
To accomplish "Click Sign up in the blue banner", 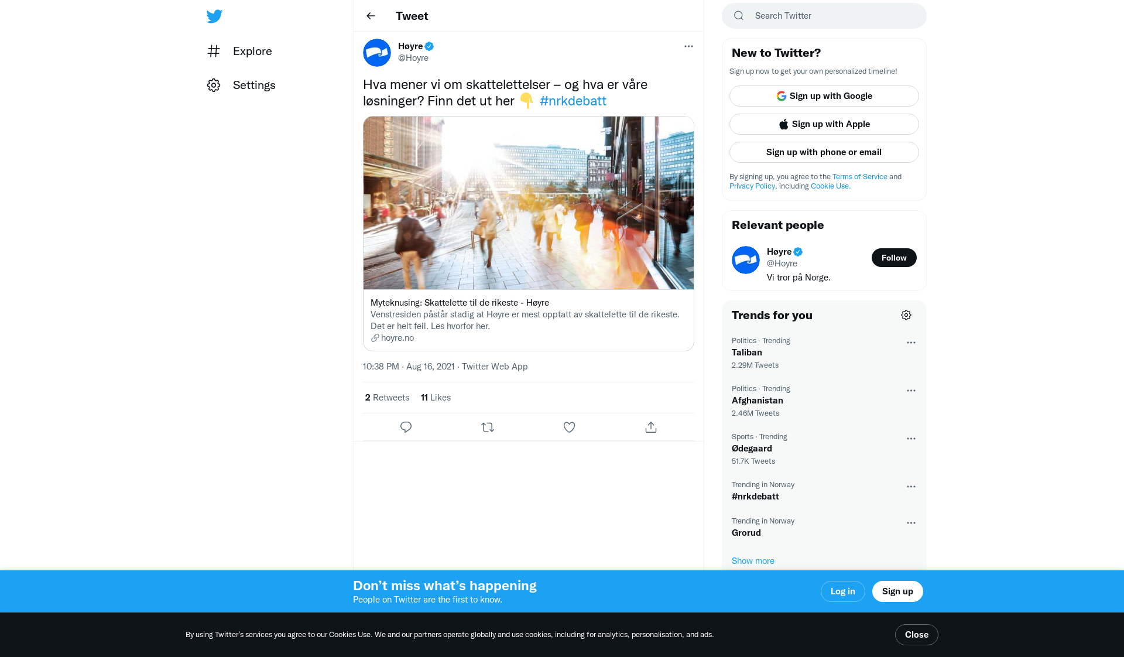I will pos(897,591).
